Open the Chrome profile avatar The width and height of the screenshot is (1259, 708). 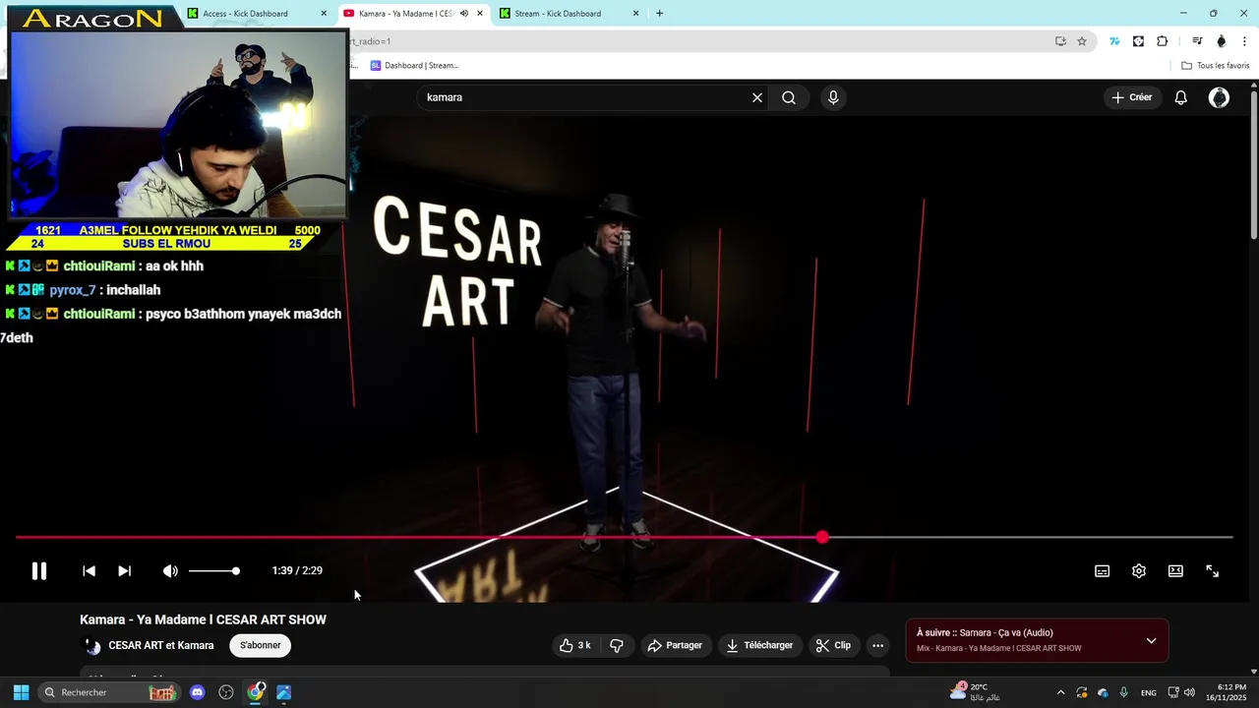(x=1222, y=41)
